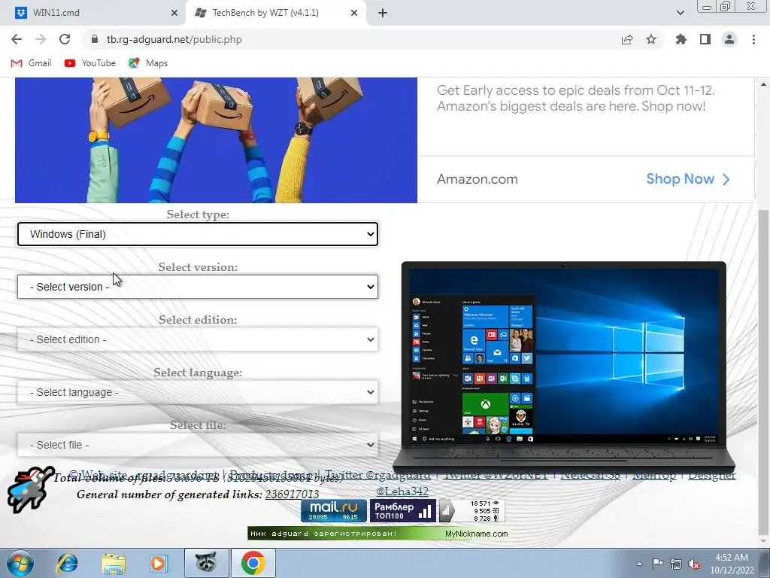Click the Amazon boxes ad image

[216, 140]
